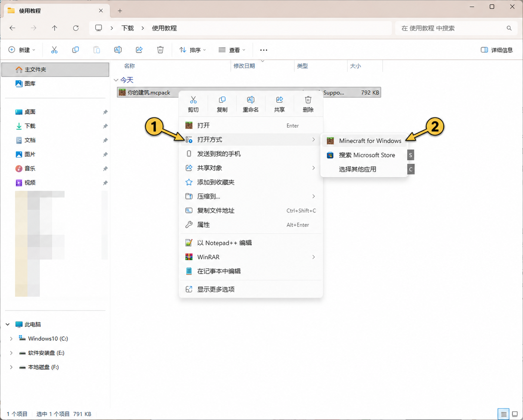Click the Cut icon in the context menu

pos(193,100)
